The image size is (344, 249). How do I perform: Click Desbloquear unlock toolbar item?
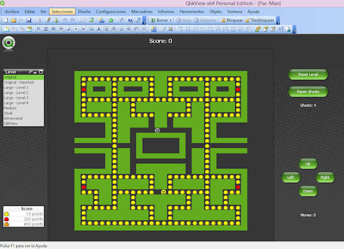tap(260, 20)
